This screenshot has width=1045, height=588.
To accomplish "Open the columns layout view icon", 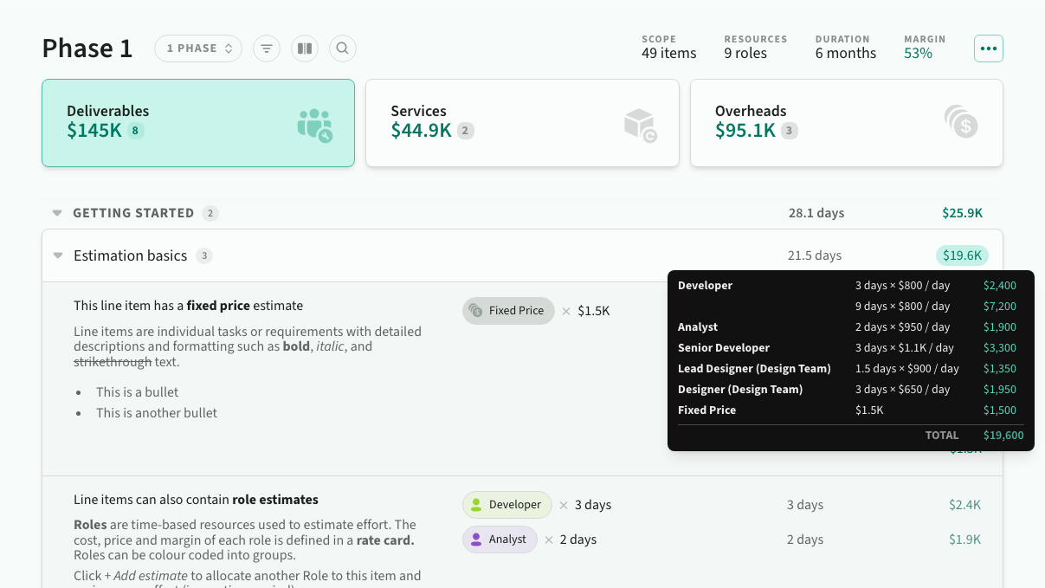I will [305, 48].
